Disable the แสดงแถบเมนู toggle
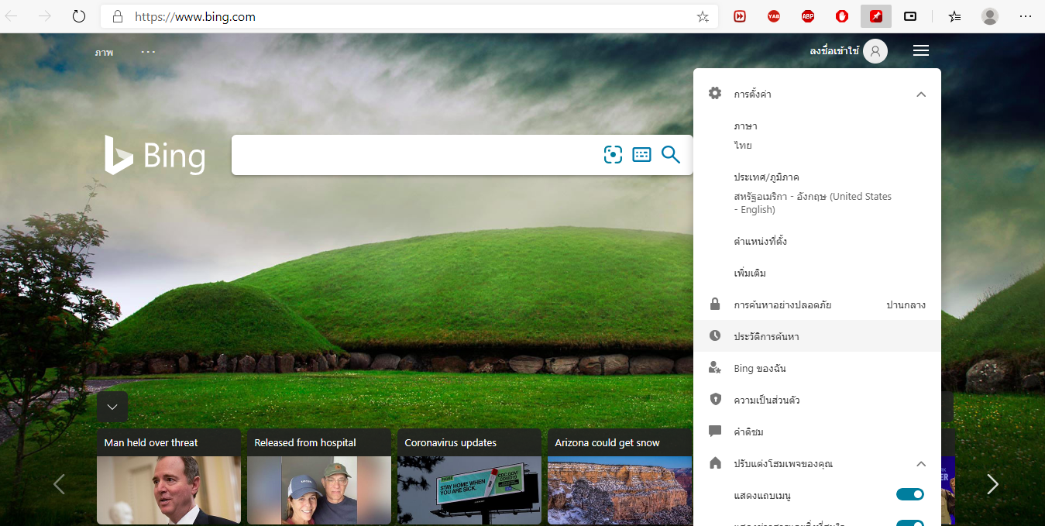 [909, 493]
